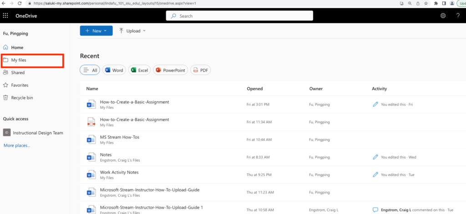The width and height of the screenshot is (466, 214).
Task: Open the app launcher waffle icon
Action: (x=5, y=16)
